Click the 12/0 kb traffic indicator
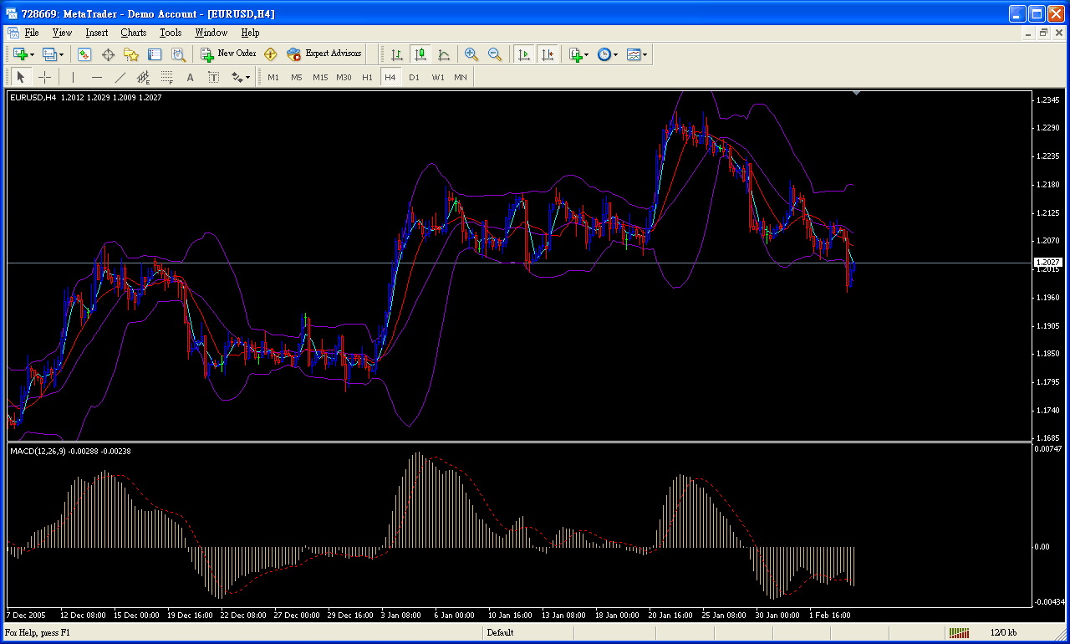 1003,632
